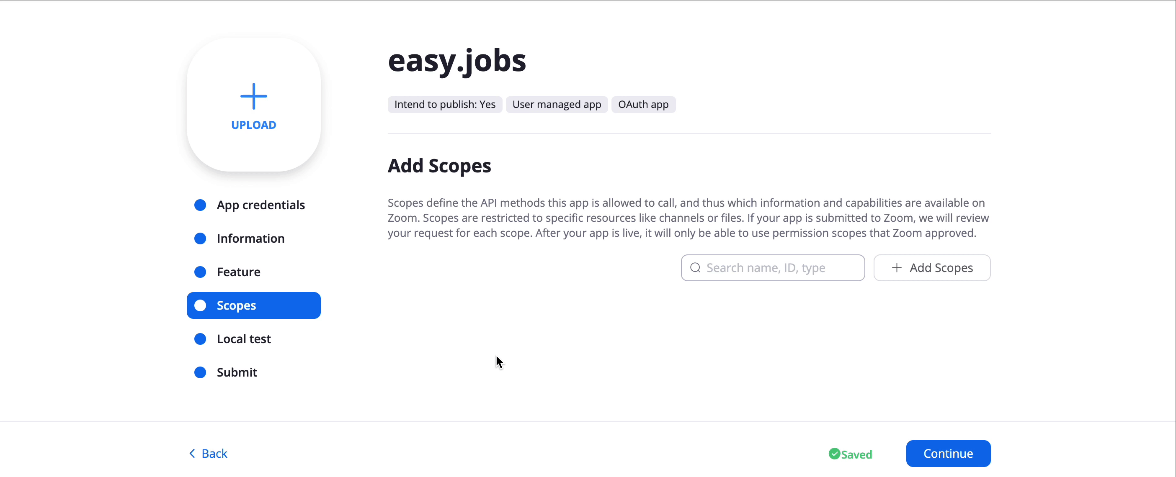Select the highlighted Scopes section
This screenshot has height=477, width=1176.
[253, 305]
